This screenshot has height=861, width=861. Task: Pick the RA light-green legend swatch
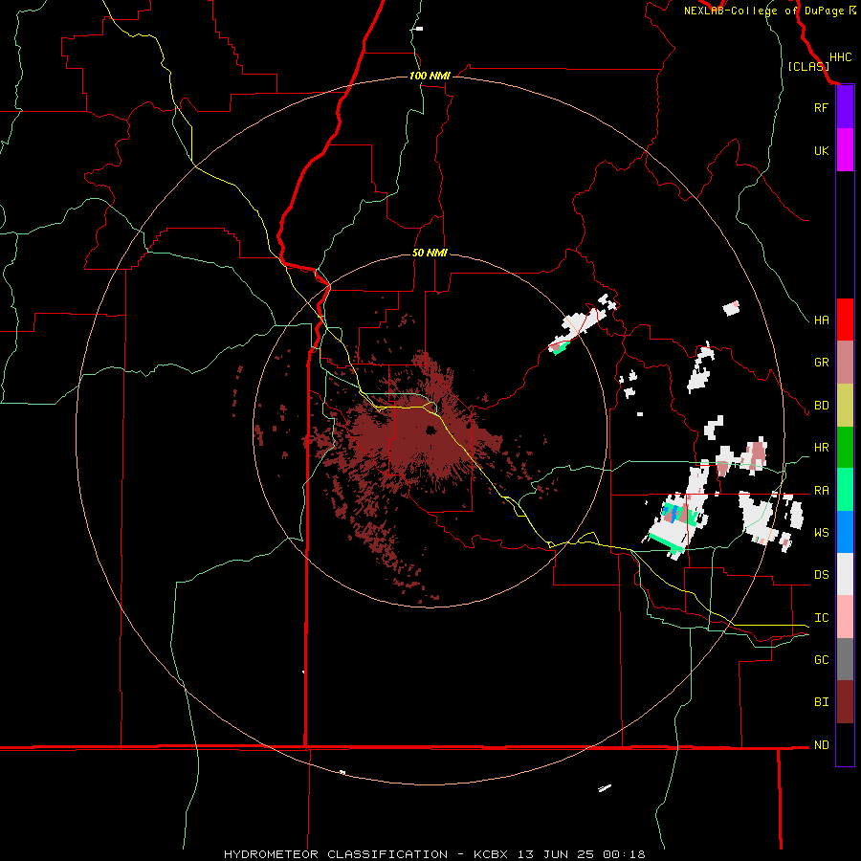845,490
